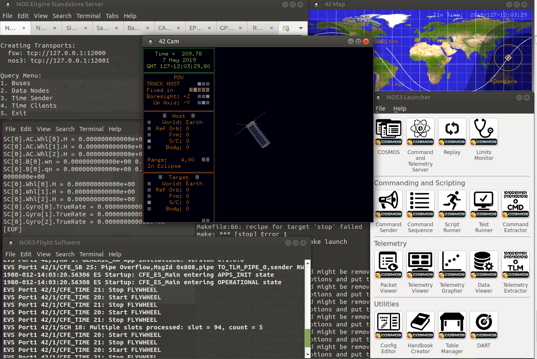Set Fixed in frame to B

coord(208,90)
